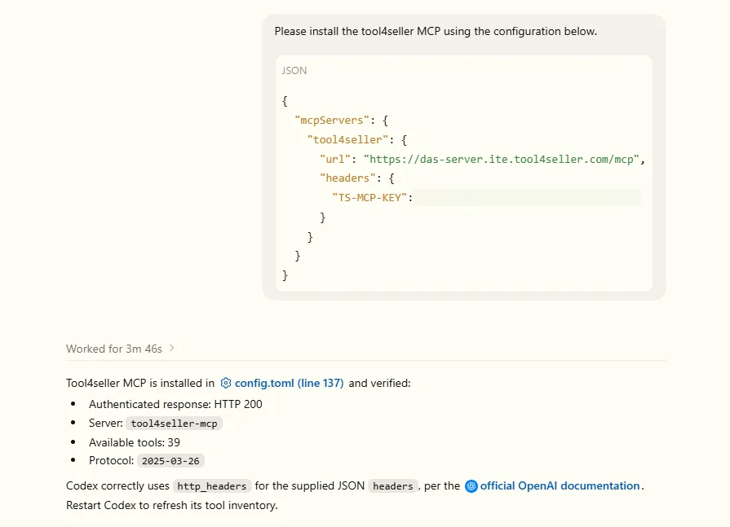Image resolution: width=730 pixels, height=527 pixels.
Task: Expand the "Worked for 3m 46s" chevron
Action: coord(172,348)
